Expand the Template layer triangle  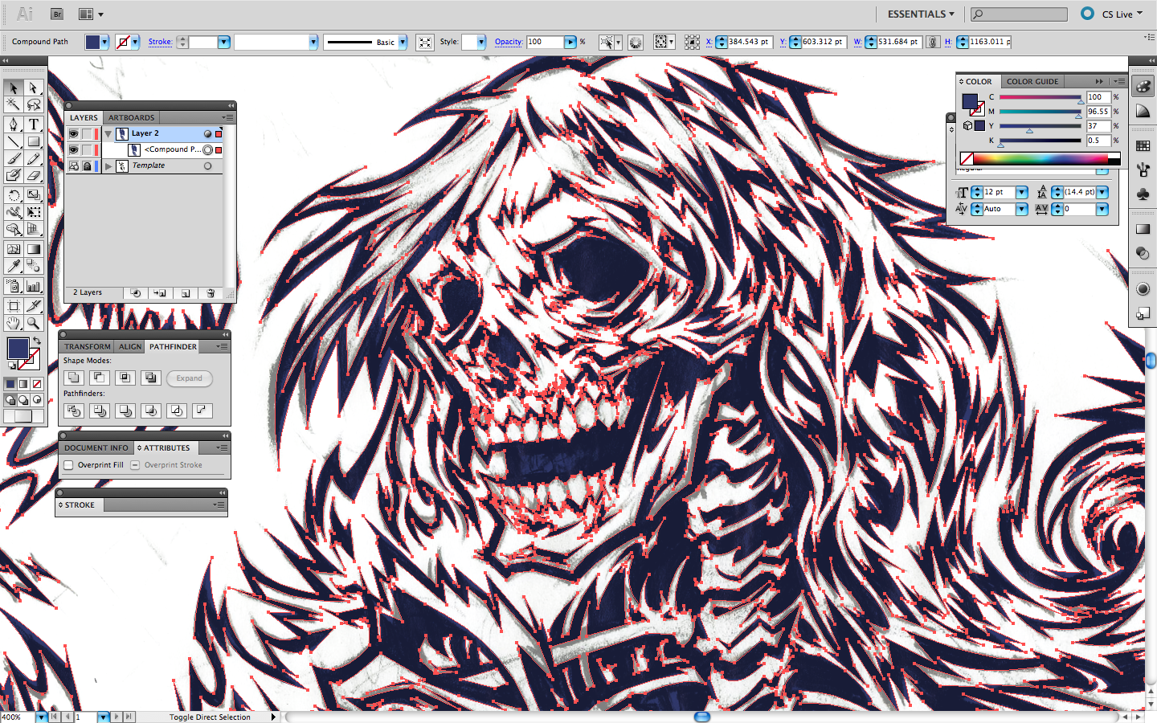coord(108,166)
